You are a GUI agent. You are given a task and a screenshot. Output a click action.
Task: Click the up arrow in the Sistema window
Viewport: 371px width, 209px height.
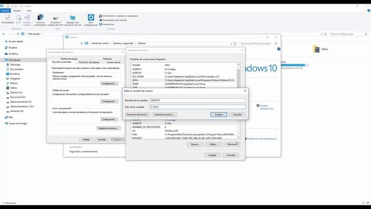(x=82, y=44)
